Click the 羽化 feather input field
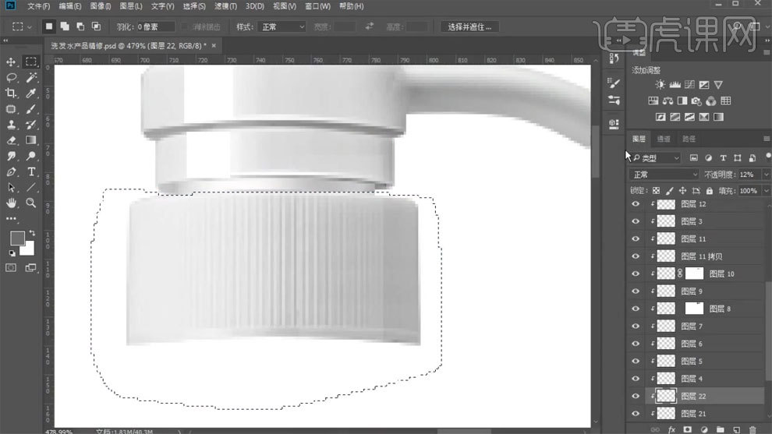 pyautogui.click(x=155, y=26)
